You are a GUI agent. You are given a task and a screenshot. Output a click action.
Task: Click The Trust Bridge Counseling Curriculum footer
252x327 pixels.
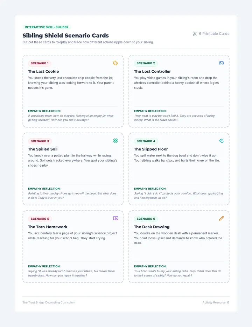pos(49,302)
